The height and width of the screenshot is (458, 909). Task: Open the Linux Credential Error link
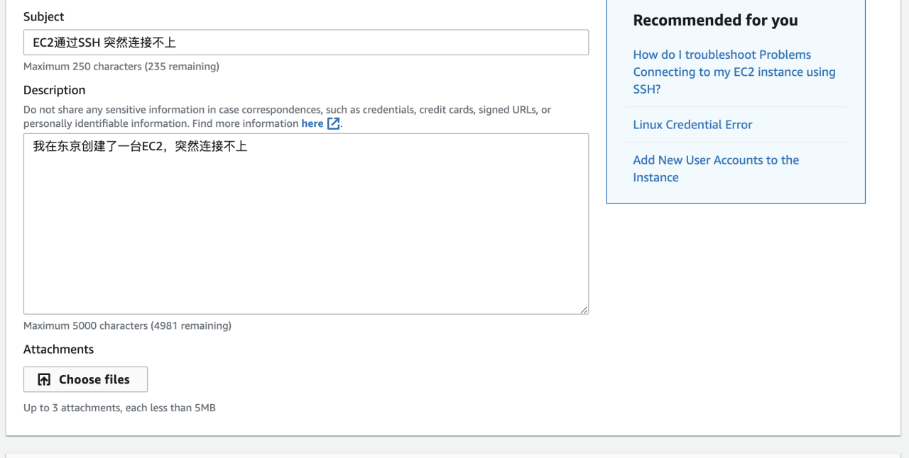[x=692, y=125]
